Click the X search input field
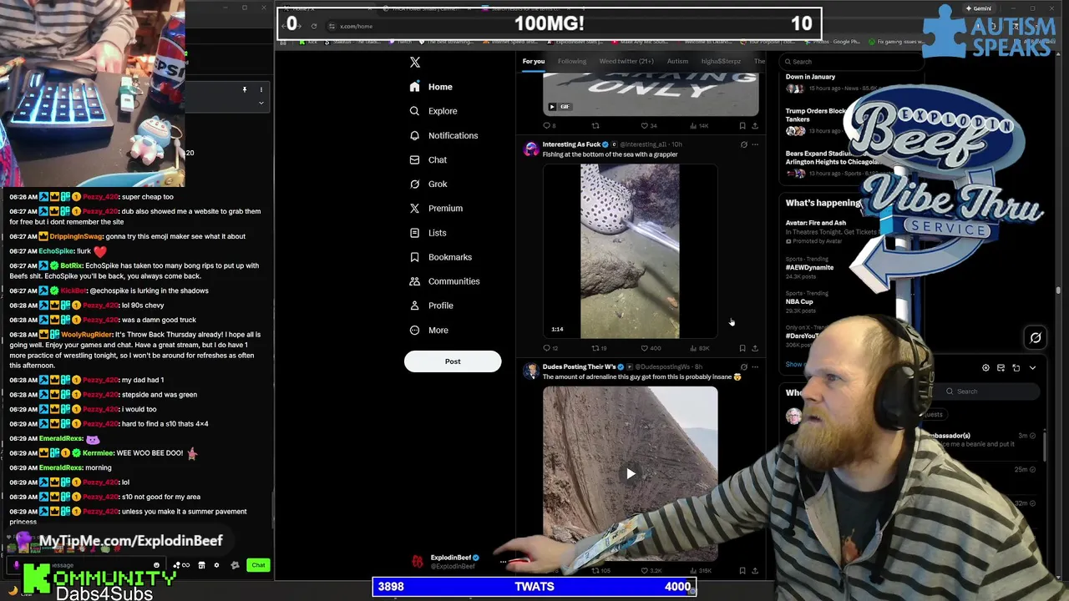 [x=852, y=62]
